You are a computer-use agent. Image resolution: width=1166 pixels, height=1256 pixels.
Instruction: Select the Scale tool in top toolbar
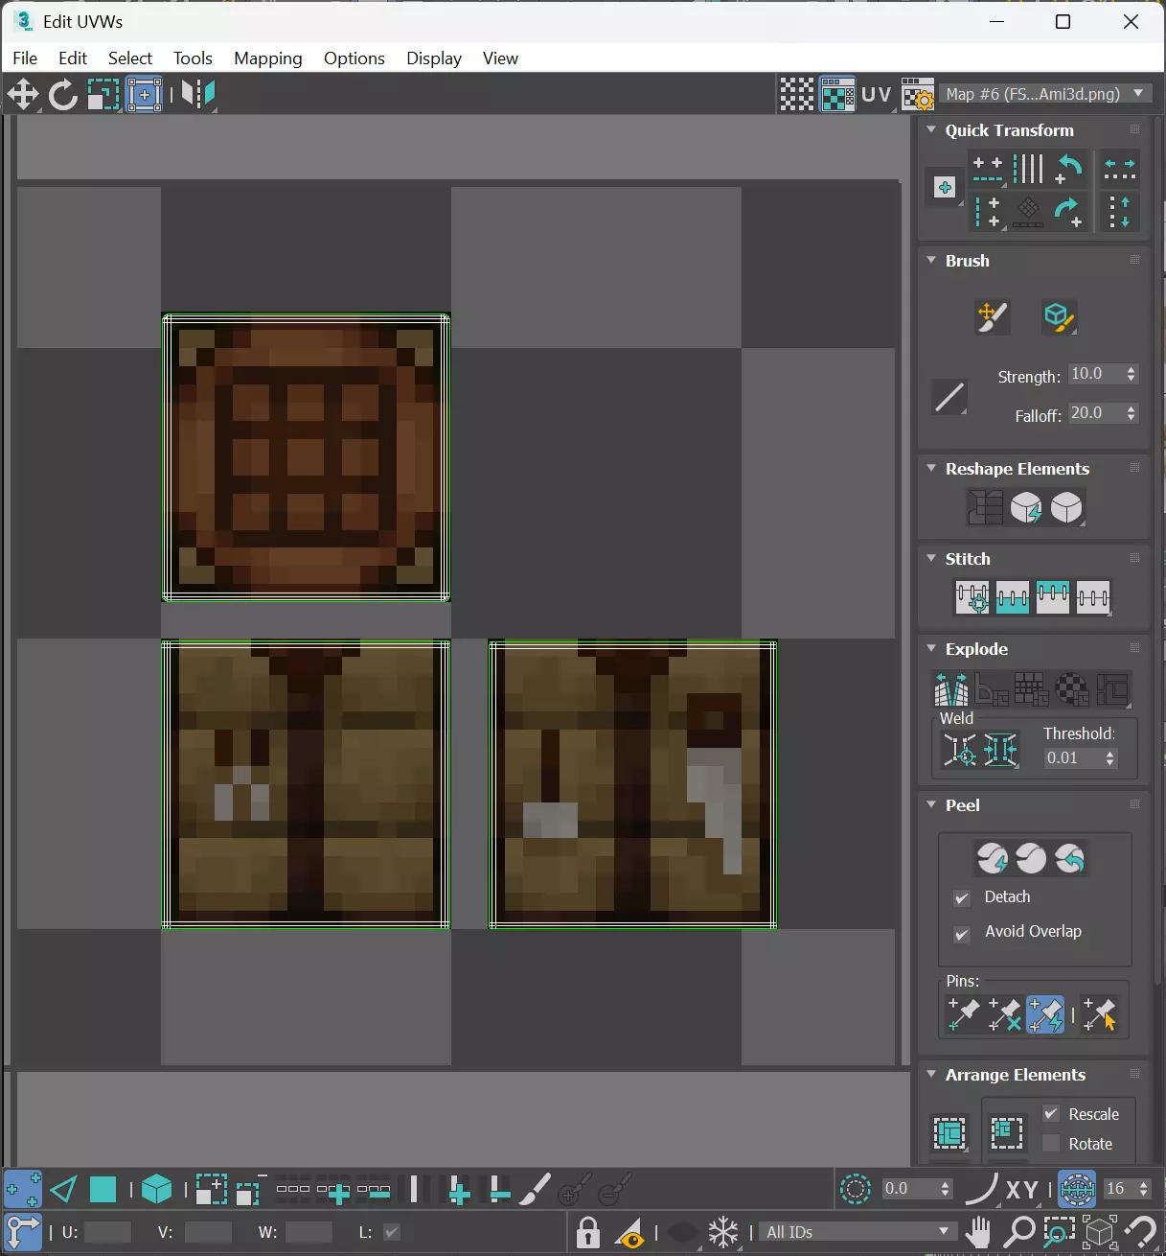pyautogui.click(x=103, y=94)
